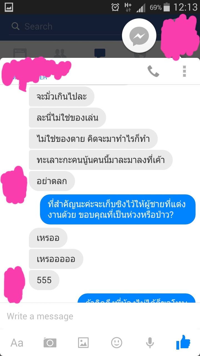
Task: Tap the Messenger chat head bubble
Action: click(x=139, y=36)
